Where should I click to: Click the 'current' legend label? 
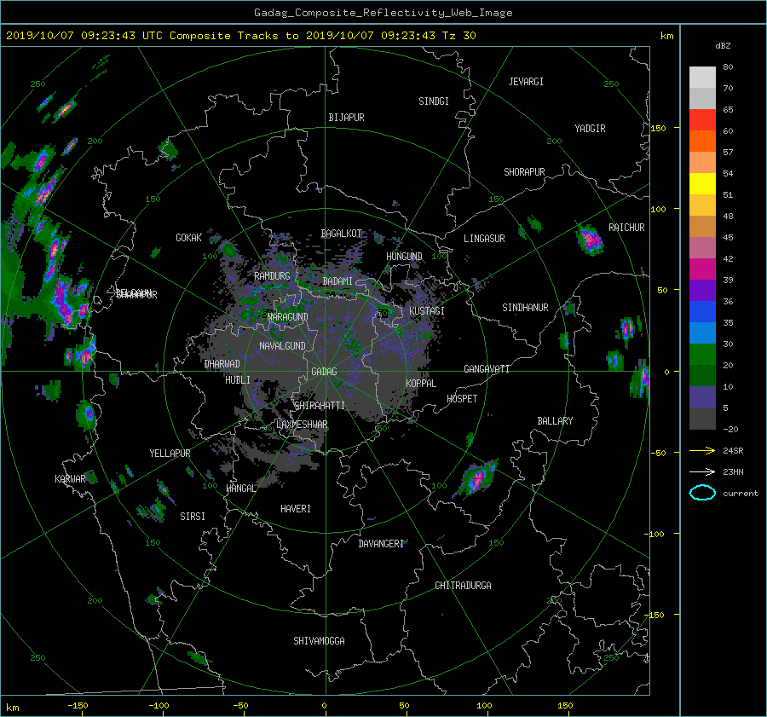740,494
